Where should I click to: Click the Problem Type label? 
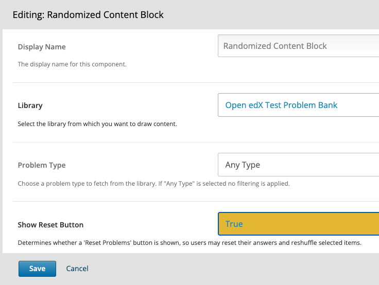(42, 165)
